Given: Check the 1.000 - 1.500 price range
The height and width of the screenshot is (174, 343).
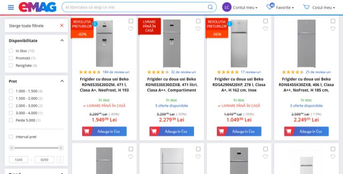Looking at the screenshot, I should (x=11, y=91).
